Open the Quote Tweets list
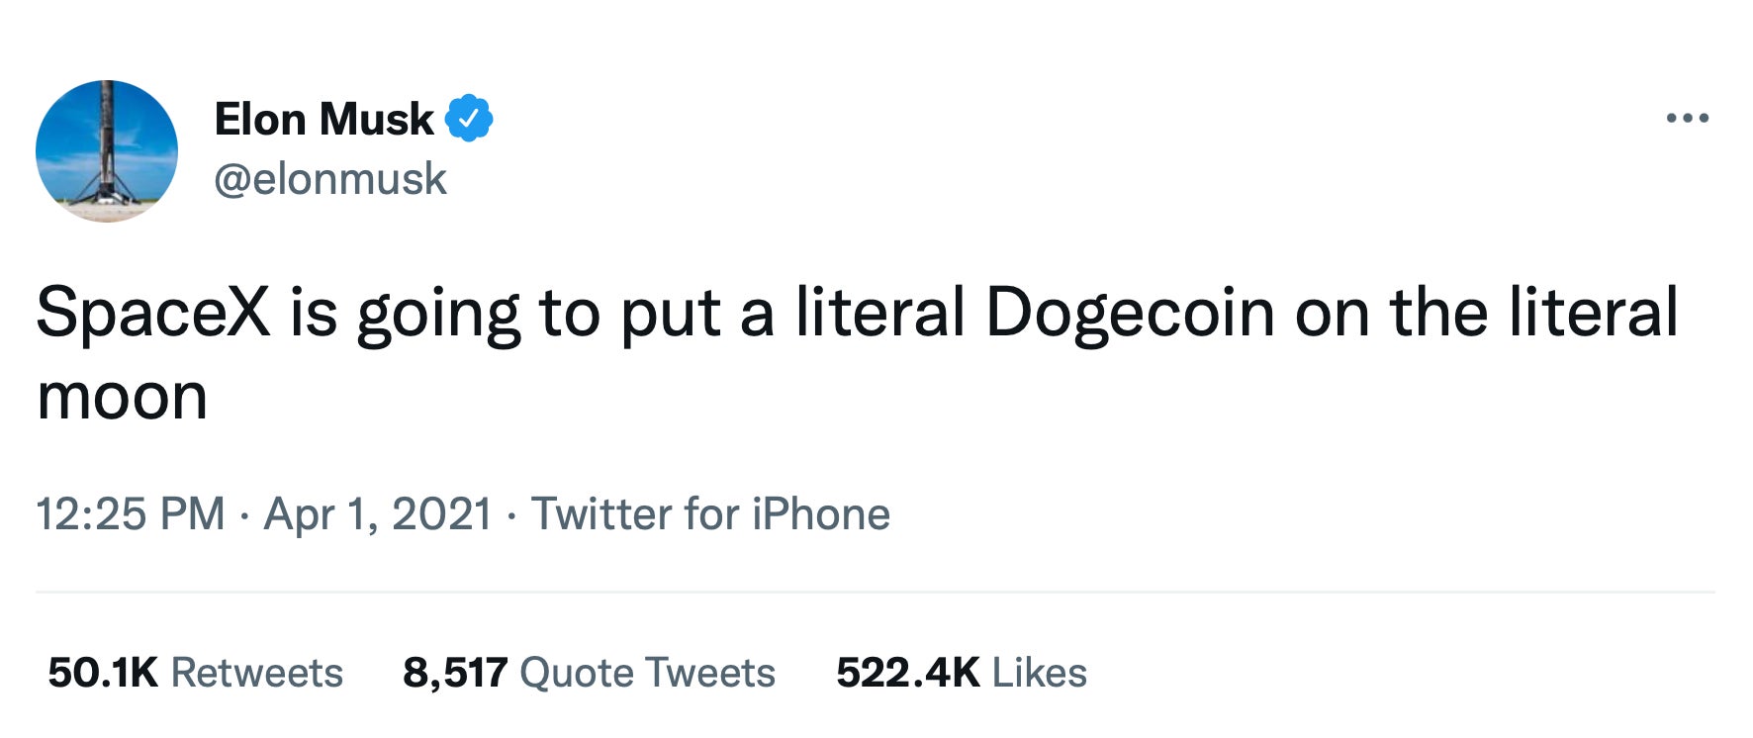This screenshot has width=1753, height=738. 647,673
